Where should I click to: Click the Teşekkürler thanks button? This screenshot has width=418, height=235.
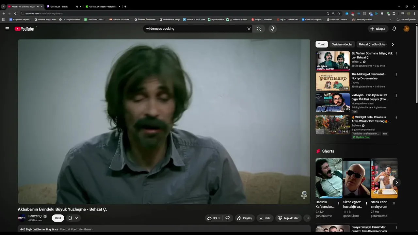(x=288, y=218)
